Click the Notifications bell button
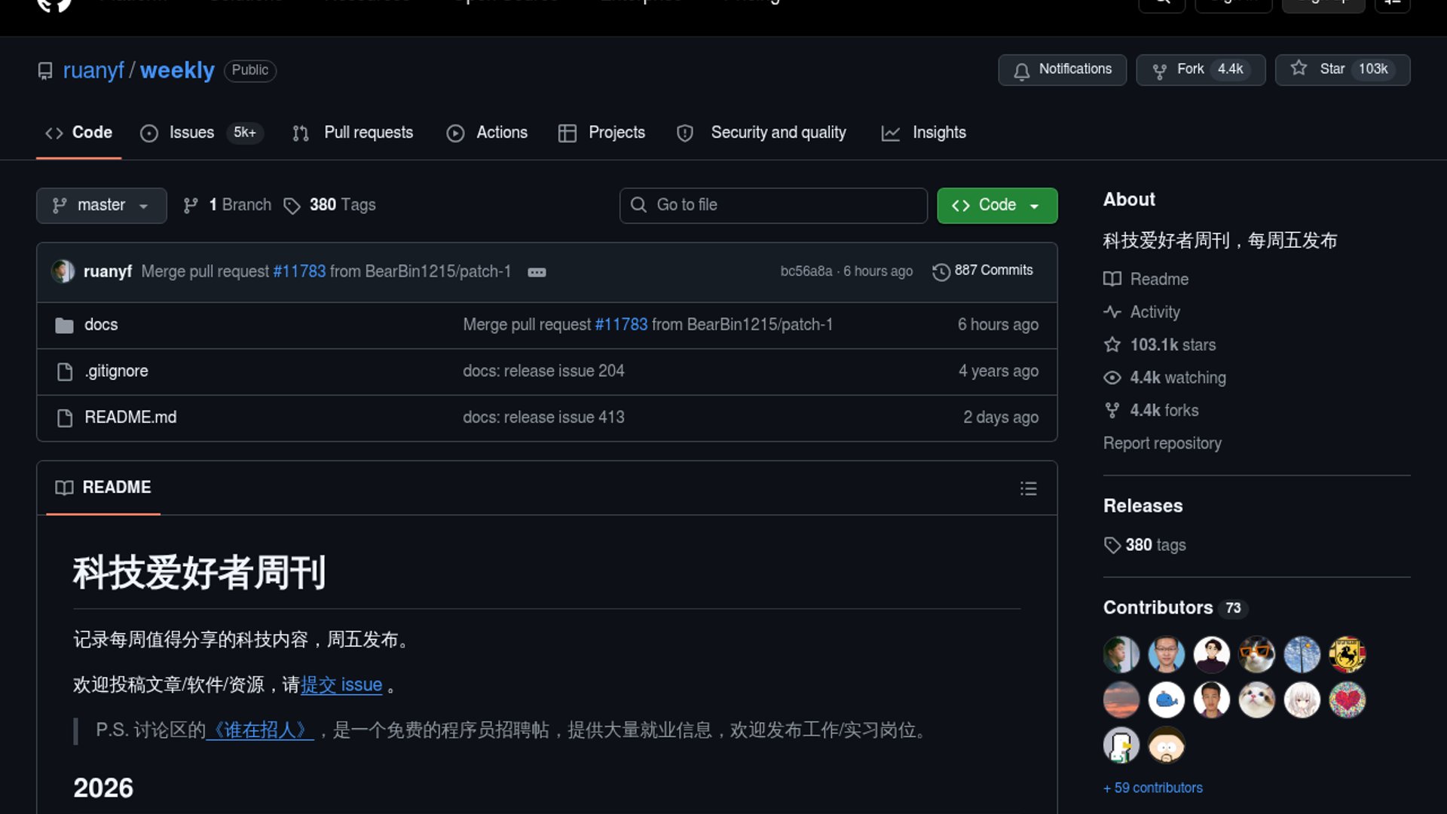This screenshot has height=814, width=1447. point(1062,69)
